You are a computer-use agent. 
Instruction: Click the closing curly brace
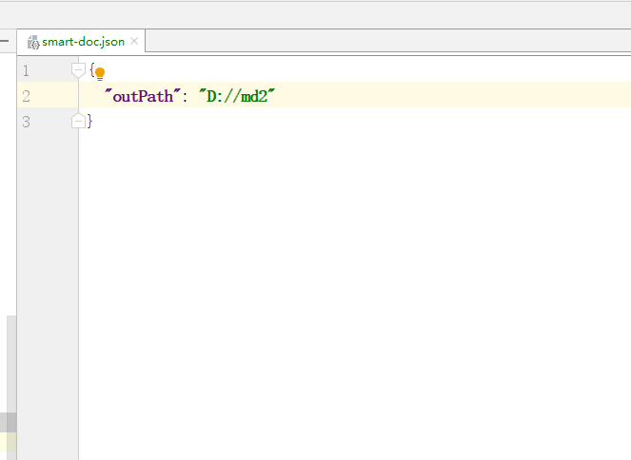point(89,122)
